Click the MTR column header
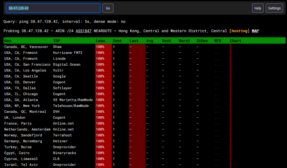 pyautogui.click(x=218, y=41)
